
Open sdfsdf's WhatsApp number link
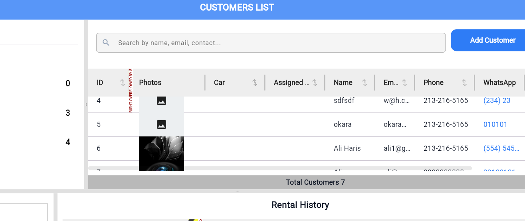pyautogui.click(x=497, y=101)
